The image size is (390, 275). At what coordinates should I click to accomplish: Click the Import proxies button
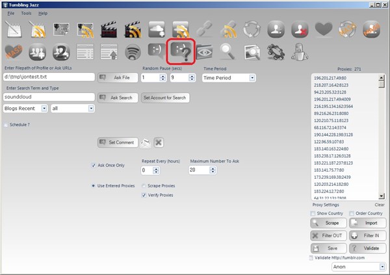click(x=368, y=223)
